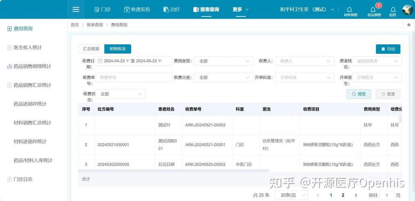This screenshot has width=415, height=201.
Task: Click prescription number 20240302000005
Action: (x=113, y=164)
